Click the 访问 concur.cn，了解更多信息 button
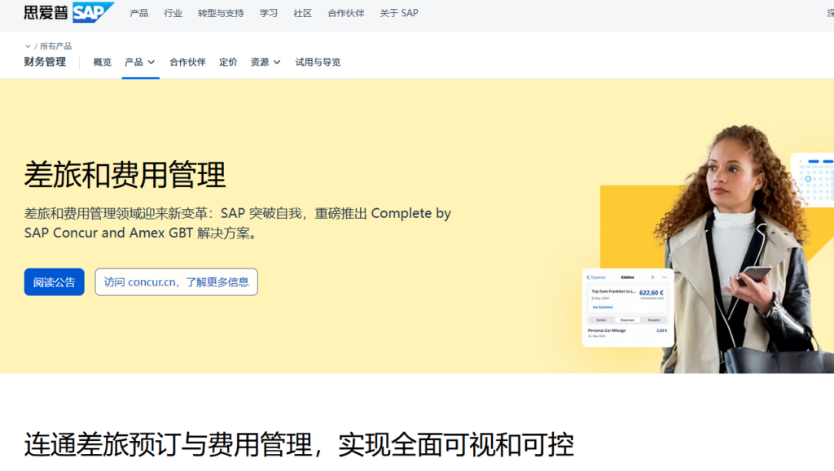Screen dimensions: 834x471 (x=176, y=282)
